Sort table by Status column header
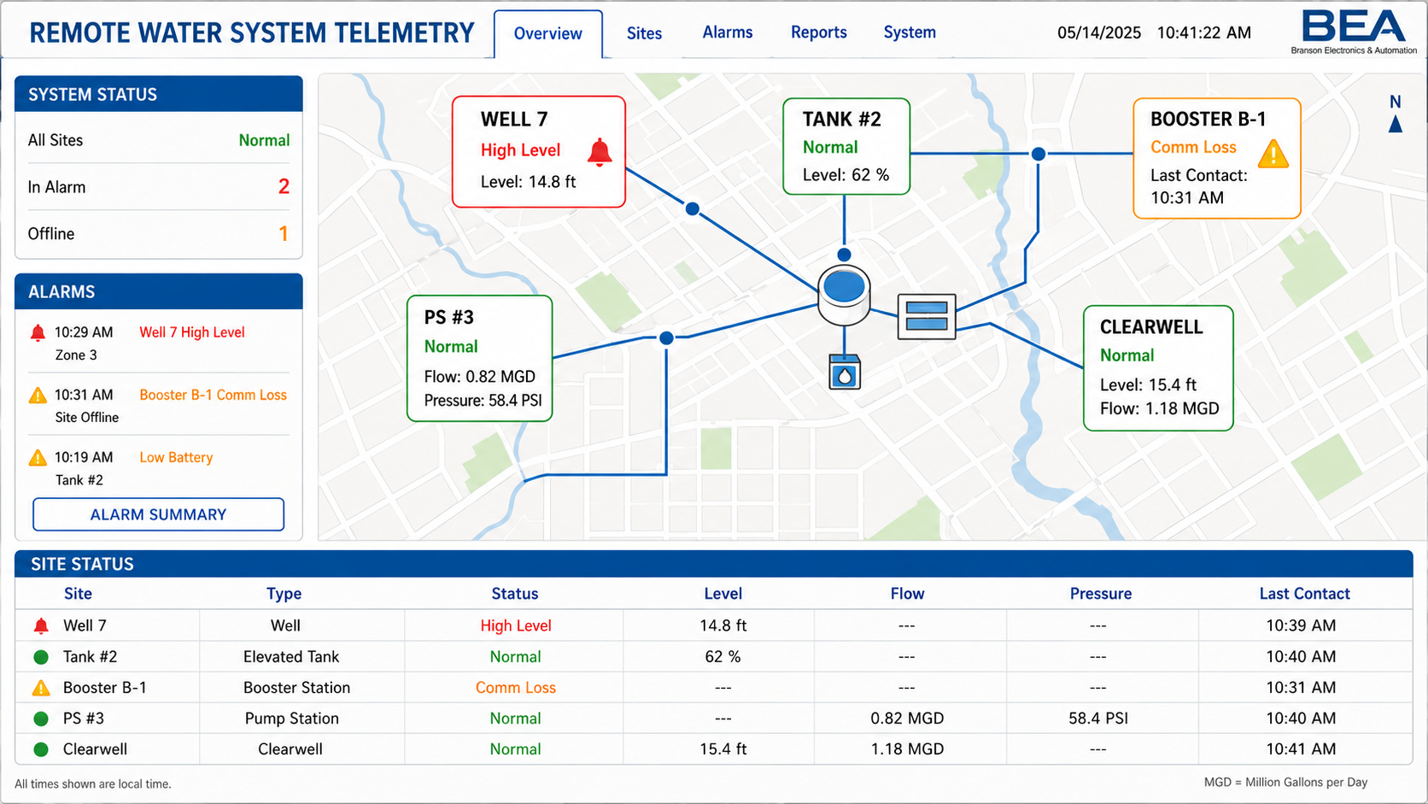Image resolution: width=1428 pixels, height=804 pixels. (515, 594)
